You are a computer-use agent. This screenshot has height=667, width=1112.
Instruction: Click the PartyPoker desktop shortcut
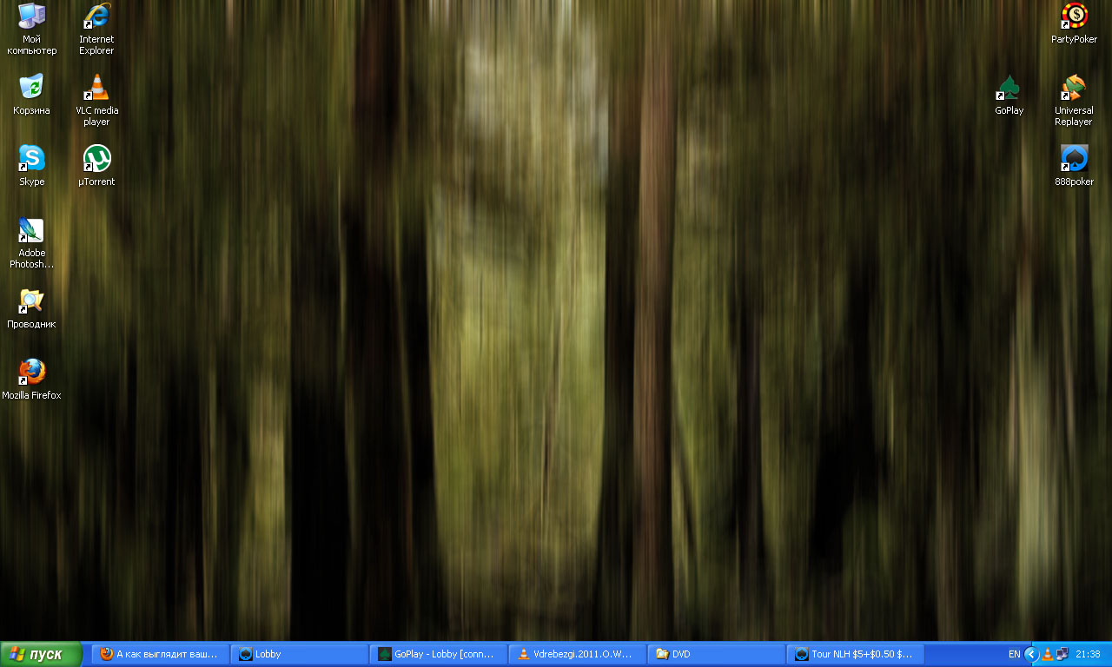(1075, 23)
